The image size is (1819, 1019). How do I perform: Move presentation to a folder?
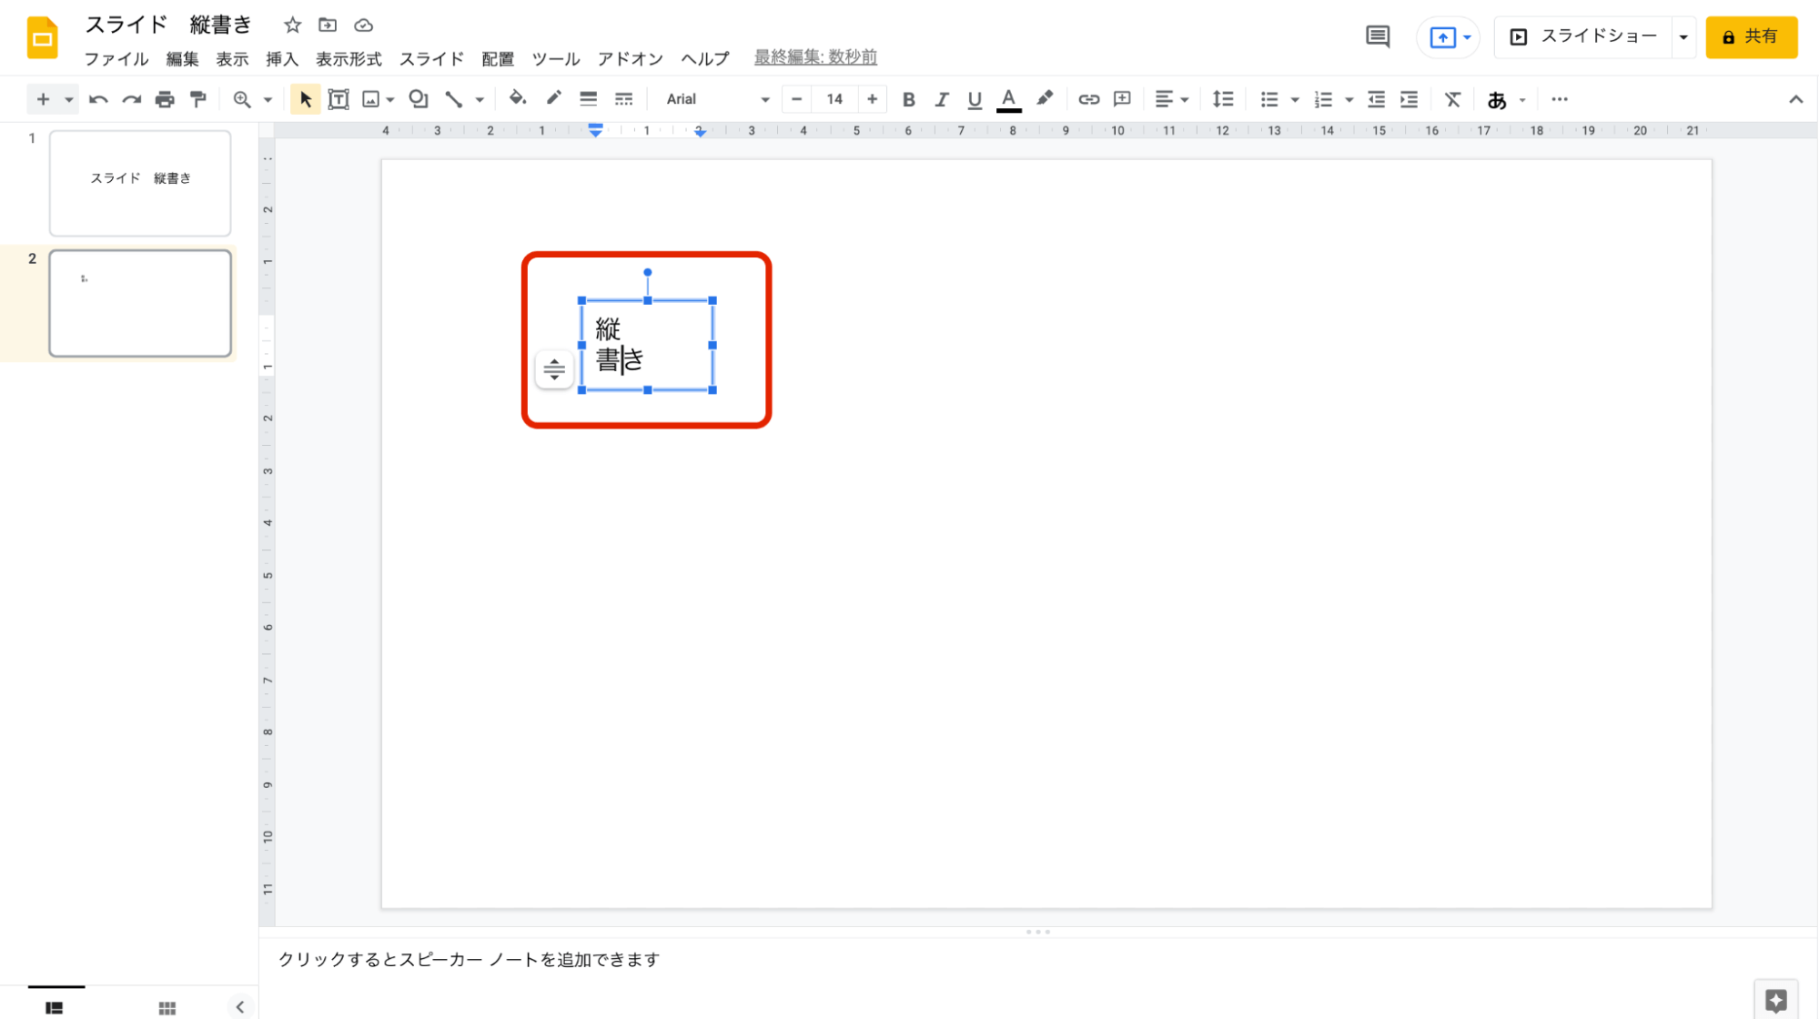click(328, 25)
